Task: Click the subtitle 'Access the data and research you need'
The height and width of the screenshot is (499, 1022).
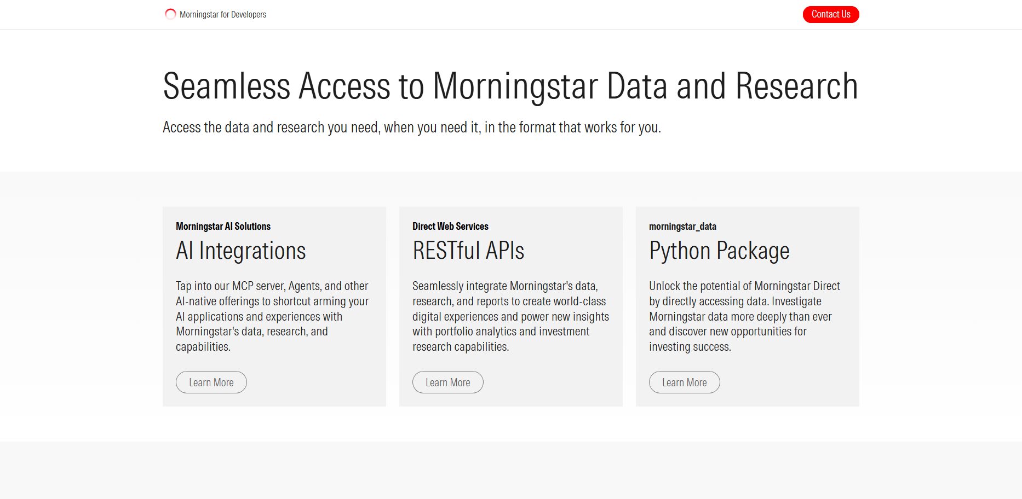Action: click(412, 127)
